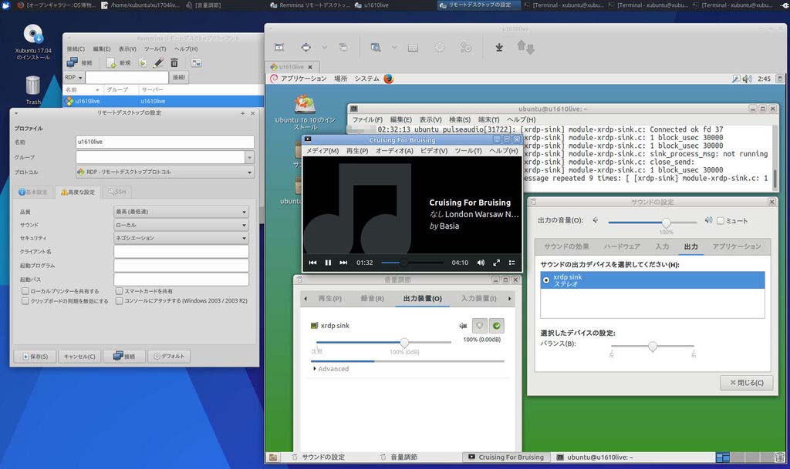This screenshot has width=790, height=469.
Task: Open the RDP protocol dropdown in Remmina quick-connect bar
Action: tap(73, 78)
